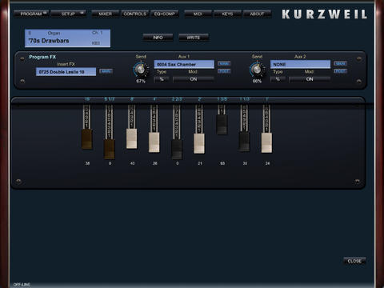The height and width of the screenshot is (288, 384).
Task: Click the 66% Aux 2 send value
Action: coord(257,81)
